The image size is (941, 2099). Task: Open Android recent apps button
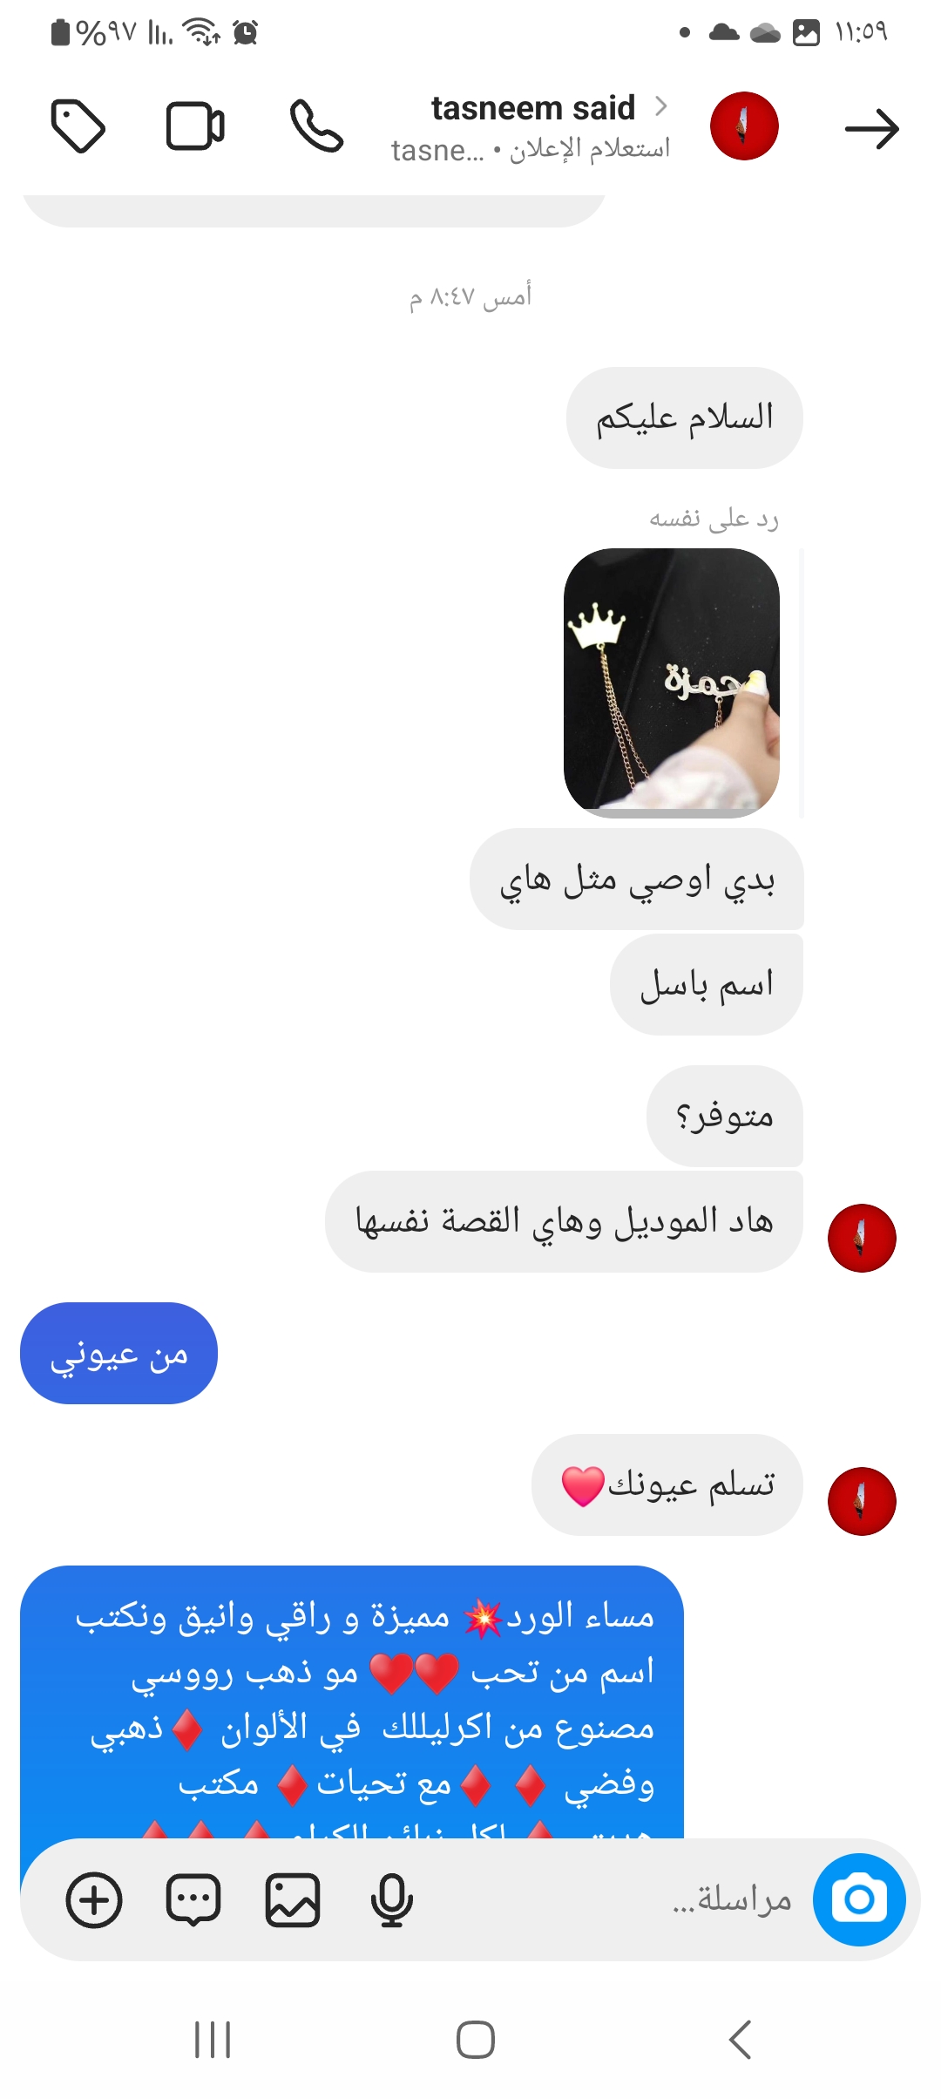(x=213, y=2040)
